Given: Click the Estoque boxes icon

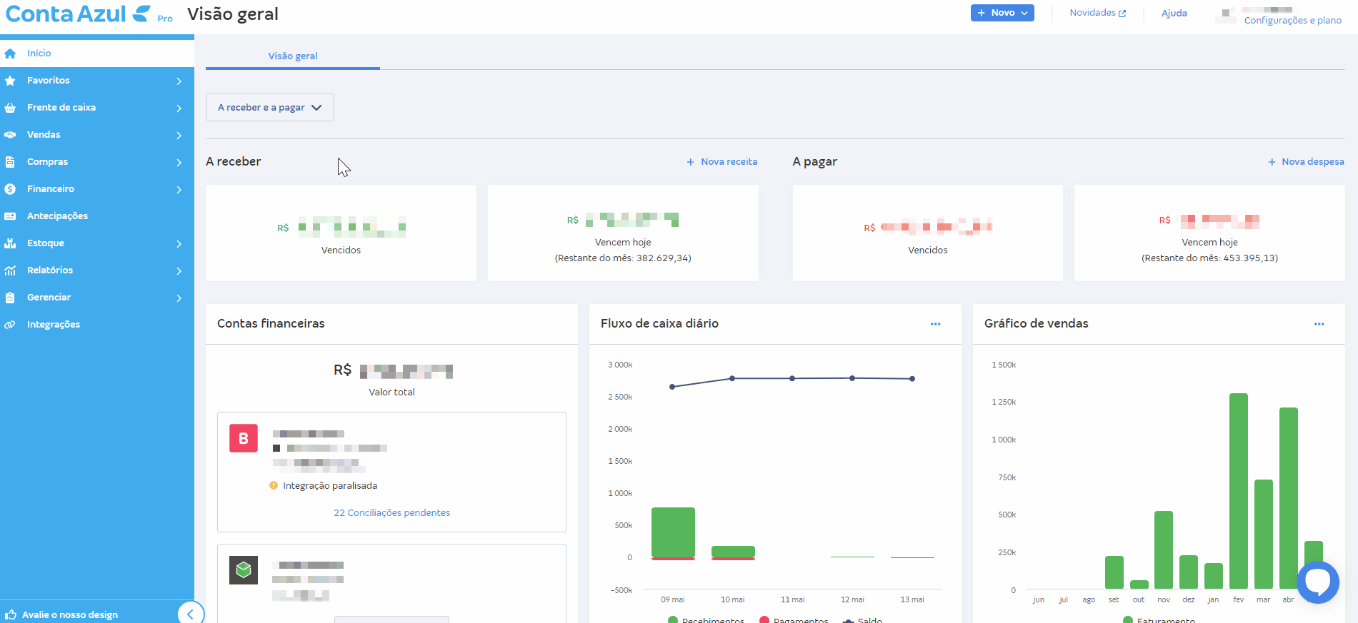Looking at the screenshot, I should tap(10, 243).
